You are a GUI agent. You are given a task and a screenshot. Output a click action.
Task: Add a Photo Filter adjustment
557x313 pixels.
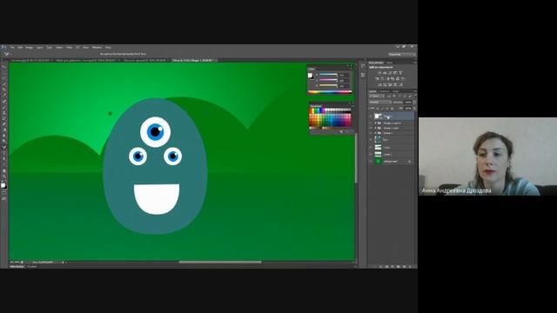(x=393, y=78)
